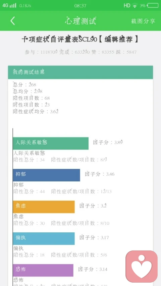Select the green 人际关系敏感 bar
This screenshot has width=161, height=286.
point(51,144)
